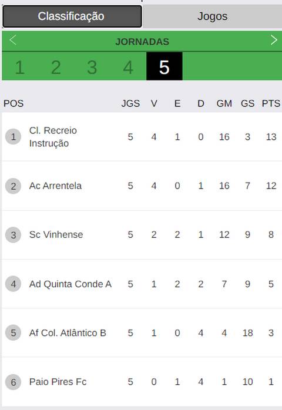This screenshot has height=410, width=282.
Task: Select jornada 1
Action: (20, 67)
